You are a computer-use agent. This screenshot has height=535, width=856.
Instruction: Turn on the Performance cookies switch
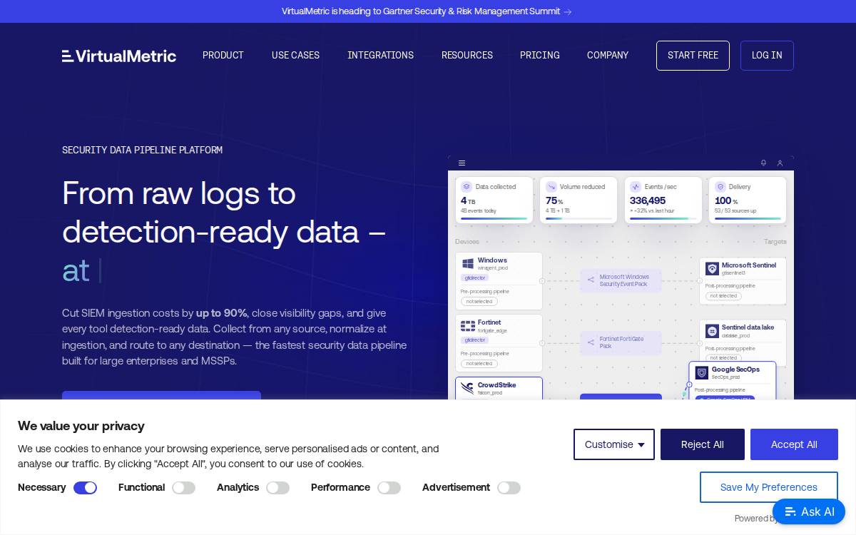tap(389, 488)
